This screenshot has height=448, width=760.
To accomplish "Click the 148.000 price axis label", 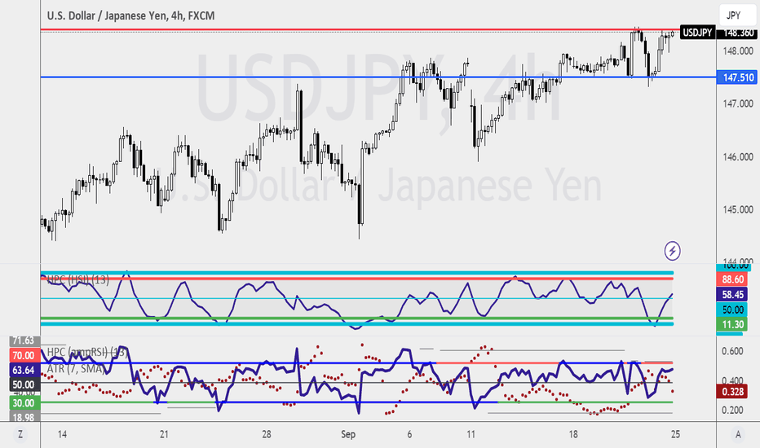I will point(738,51).
